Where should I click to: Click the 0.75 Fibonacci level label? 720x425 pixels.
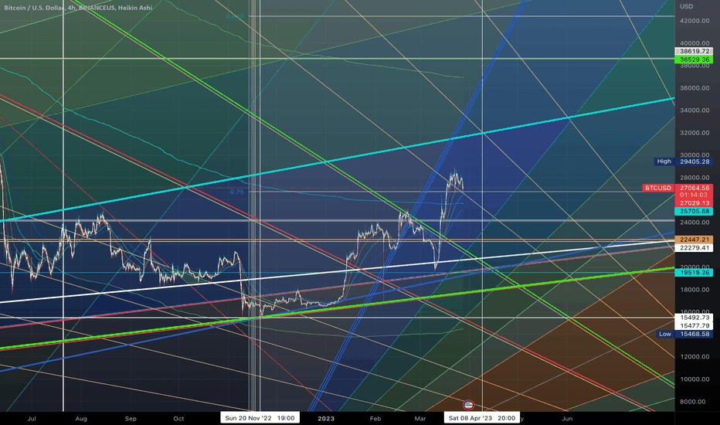237,192
